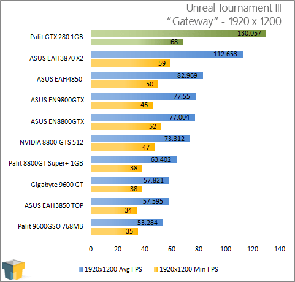This screenshot has height=282, width=295.
Task: Select the 112.653 bar for EAH3870 X2
Action: point(167,55)
